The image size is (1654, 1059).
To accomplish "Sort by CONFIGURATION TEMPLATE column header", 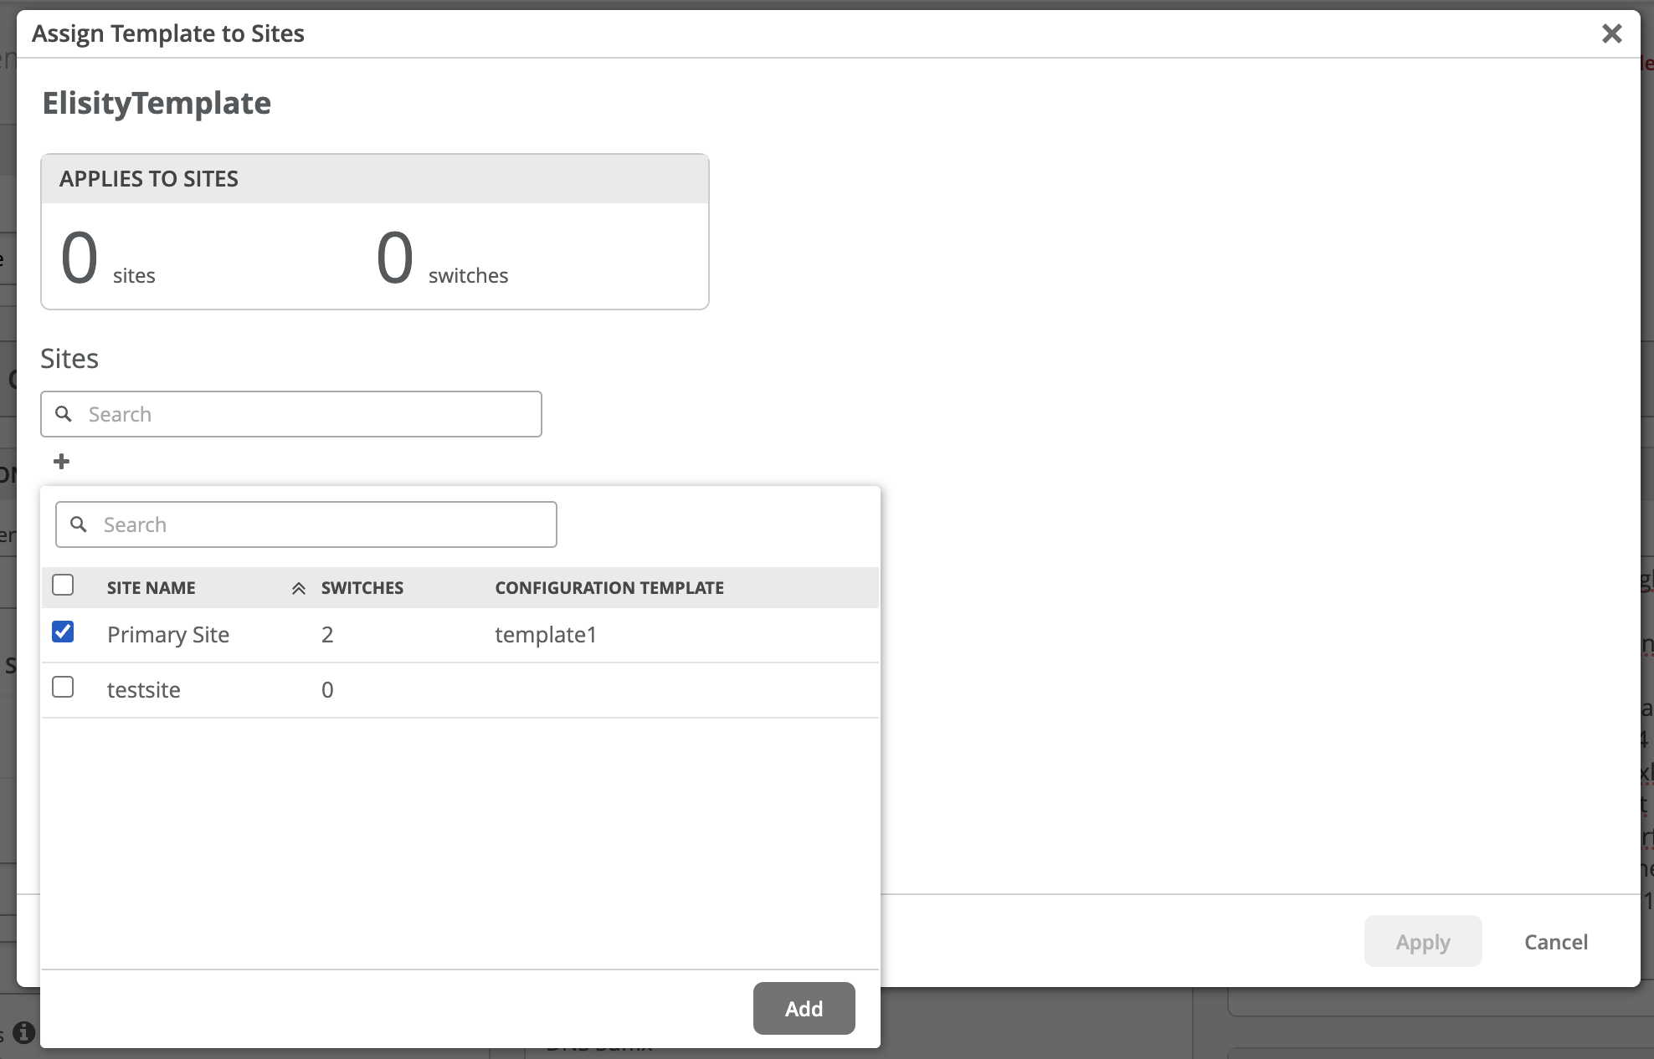I will click(x=609, y=588).
